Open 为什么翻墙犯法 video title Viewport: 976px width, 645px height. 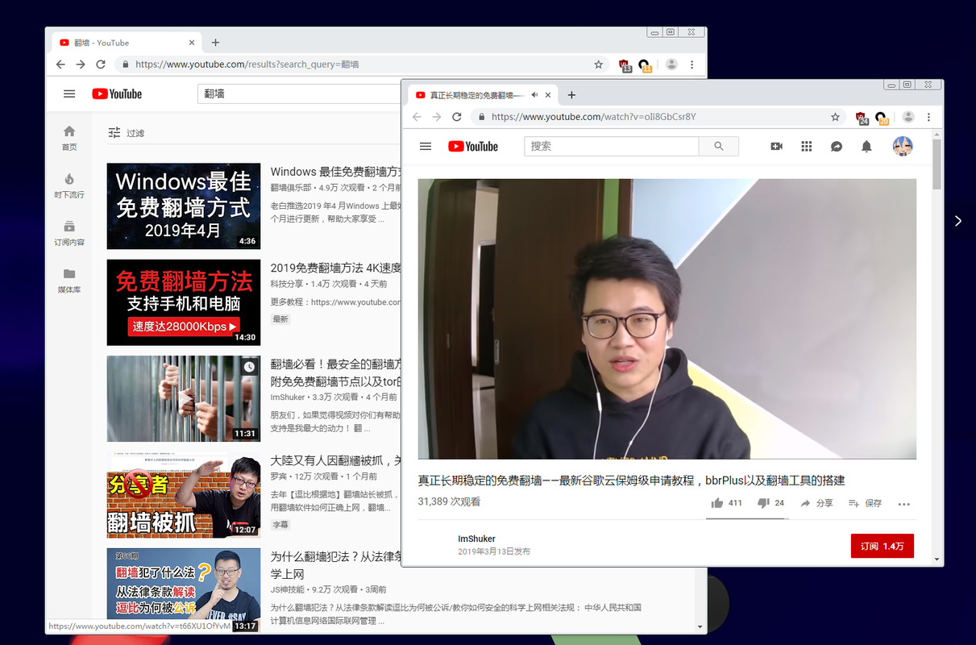pos(335,565)
